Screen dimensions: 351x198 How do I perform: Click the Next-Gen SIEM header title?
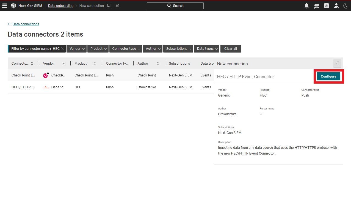[30, 5]
